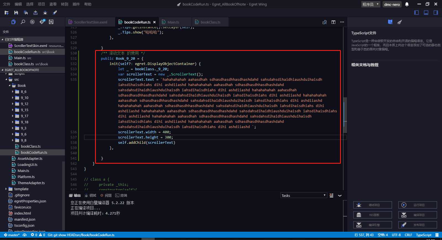Toggle bottom panel visibility
Image resolution: width=442 pixels, height=240 pixels.
pyautogui.click(x=426, y=13)
